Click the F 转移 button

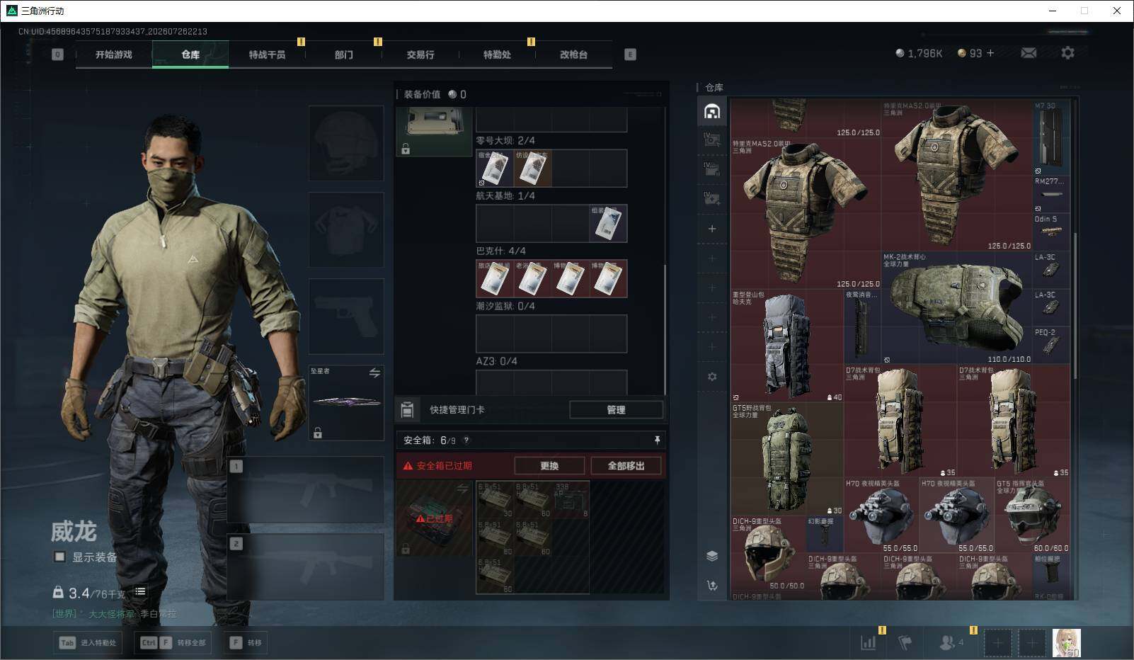(x=247, y=642)
